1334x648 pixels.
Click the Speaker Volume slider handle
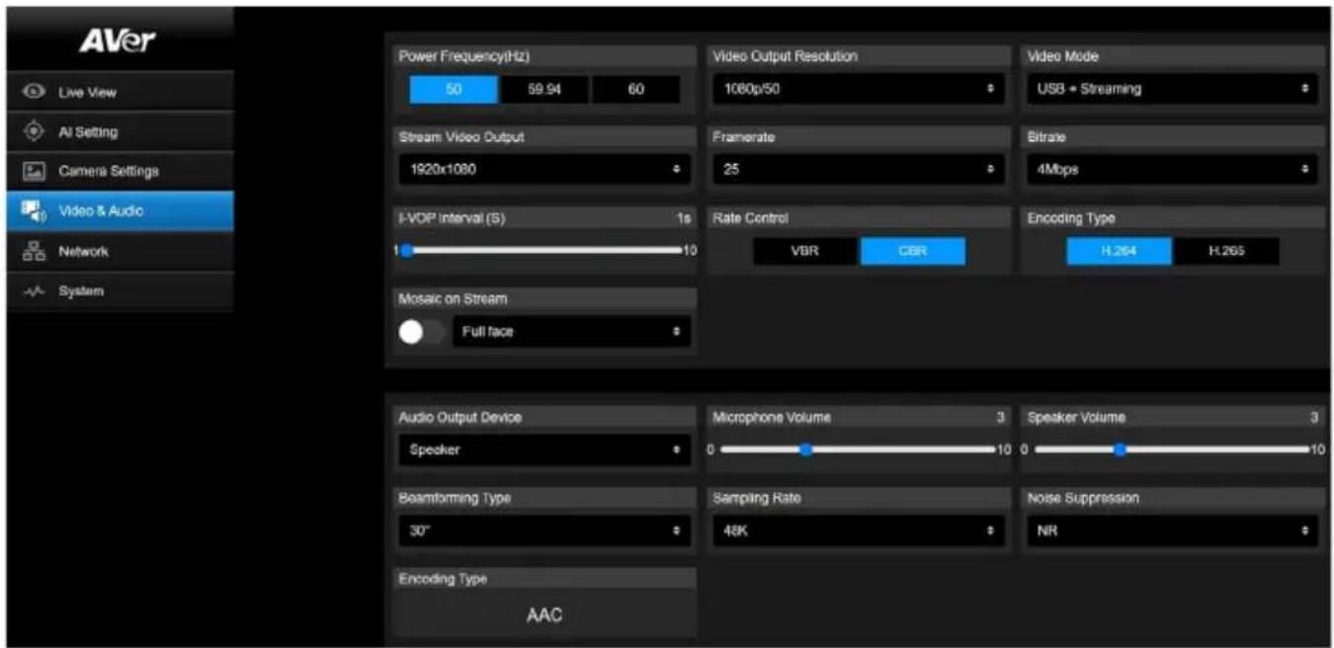(1120, 449)
